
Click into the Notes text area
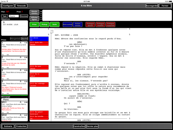coord(107,15)
